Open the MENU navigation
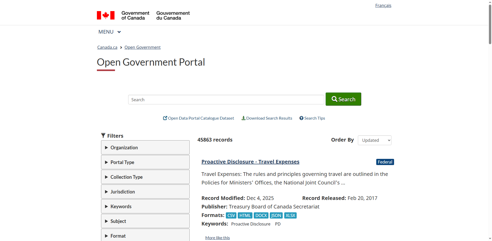Image resolution: width=492 pixels, height=241 pixels. click(106, 32)
